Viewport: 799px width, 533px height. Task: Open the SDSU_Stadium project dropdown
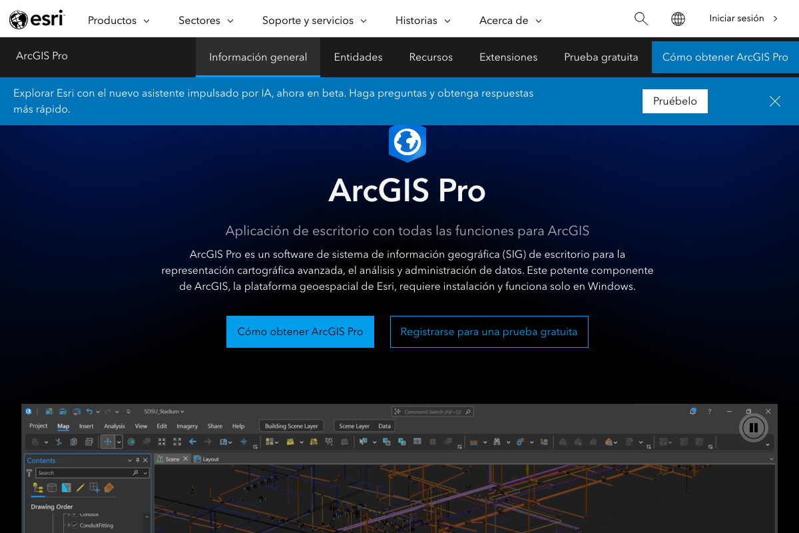(164, 411)
